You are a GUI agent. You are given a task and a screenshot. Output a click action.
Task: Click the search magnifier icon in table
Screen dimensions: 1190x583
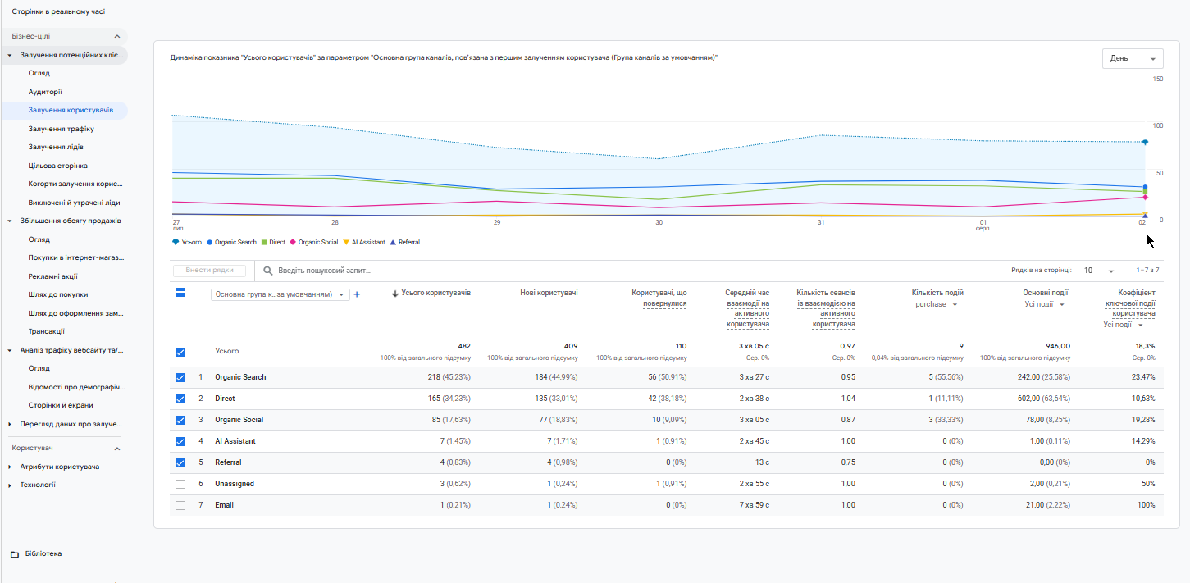pos(268,270)
